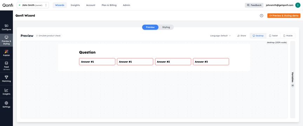Open Preview & Styling demo video
The height and width of the screenshot is (126, 303).
(284, 16)
